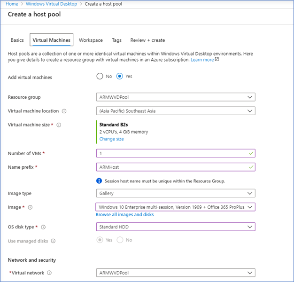Click info icon next to OS disk type
Viewport: 294px width, 282px height.
(x=43, y=227)
